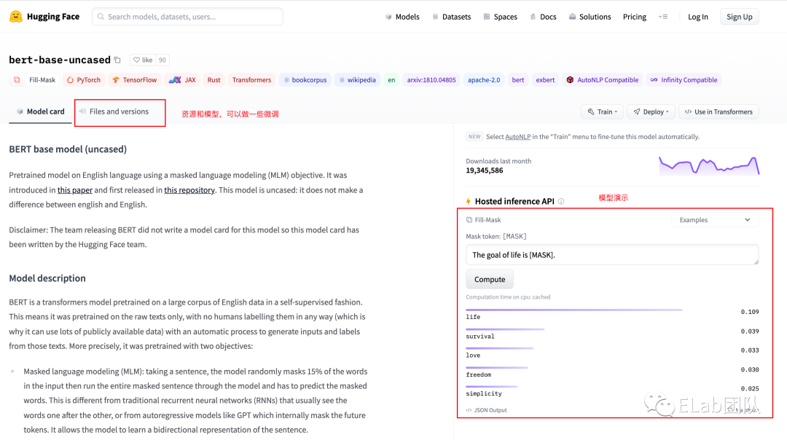Open Spaces in the top navigation

[500, 17]
